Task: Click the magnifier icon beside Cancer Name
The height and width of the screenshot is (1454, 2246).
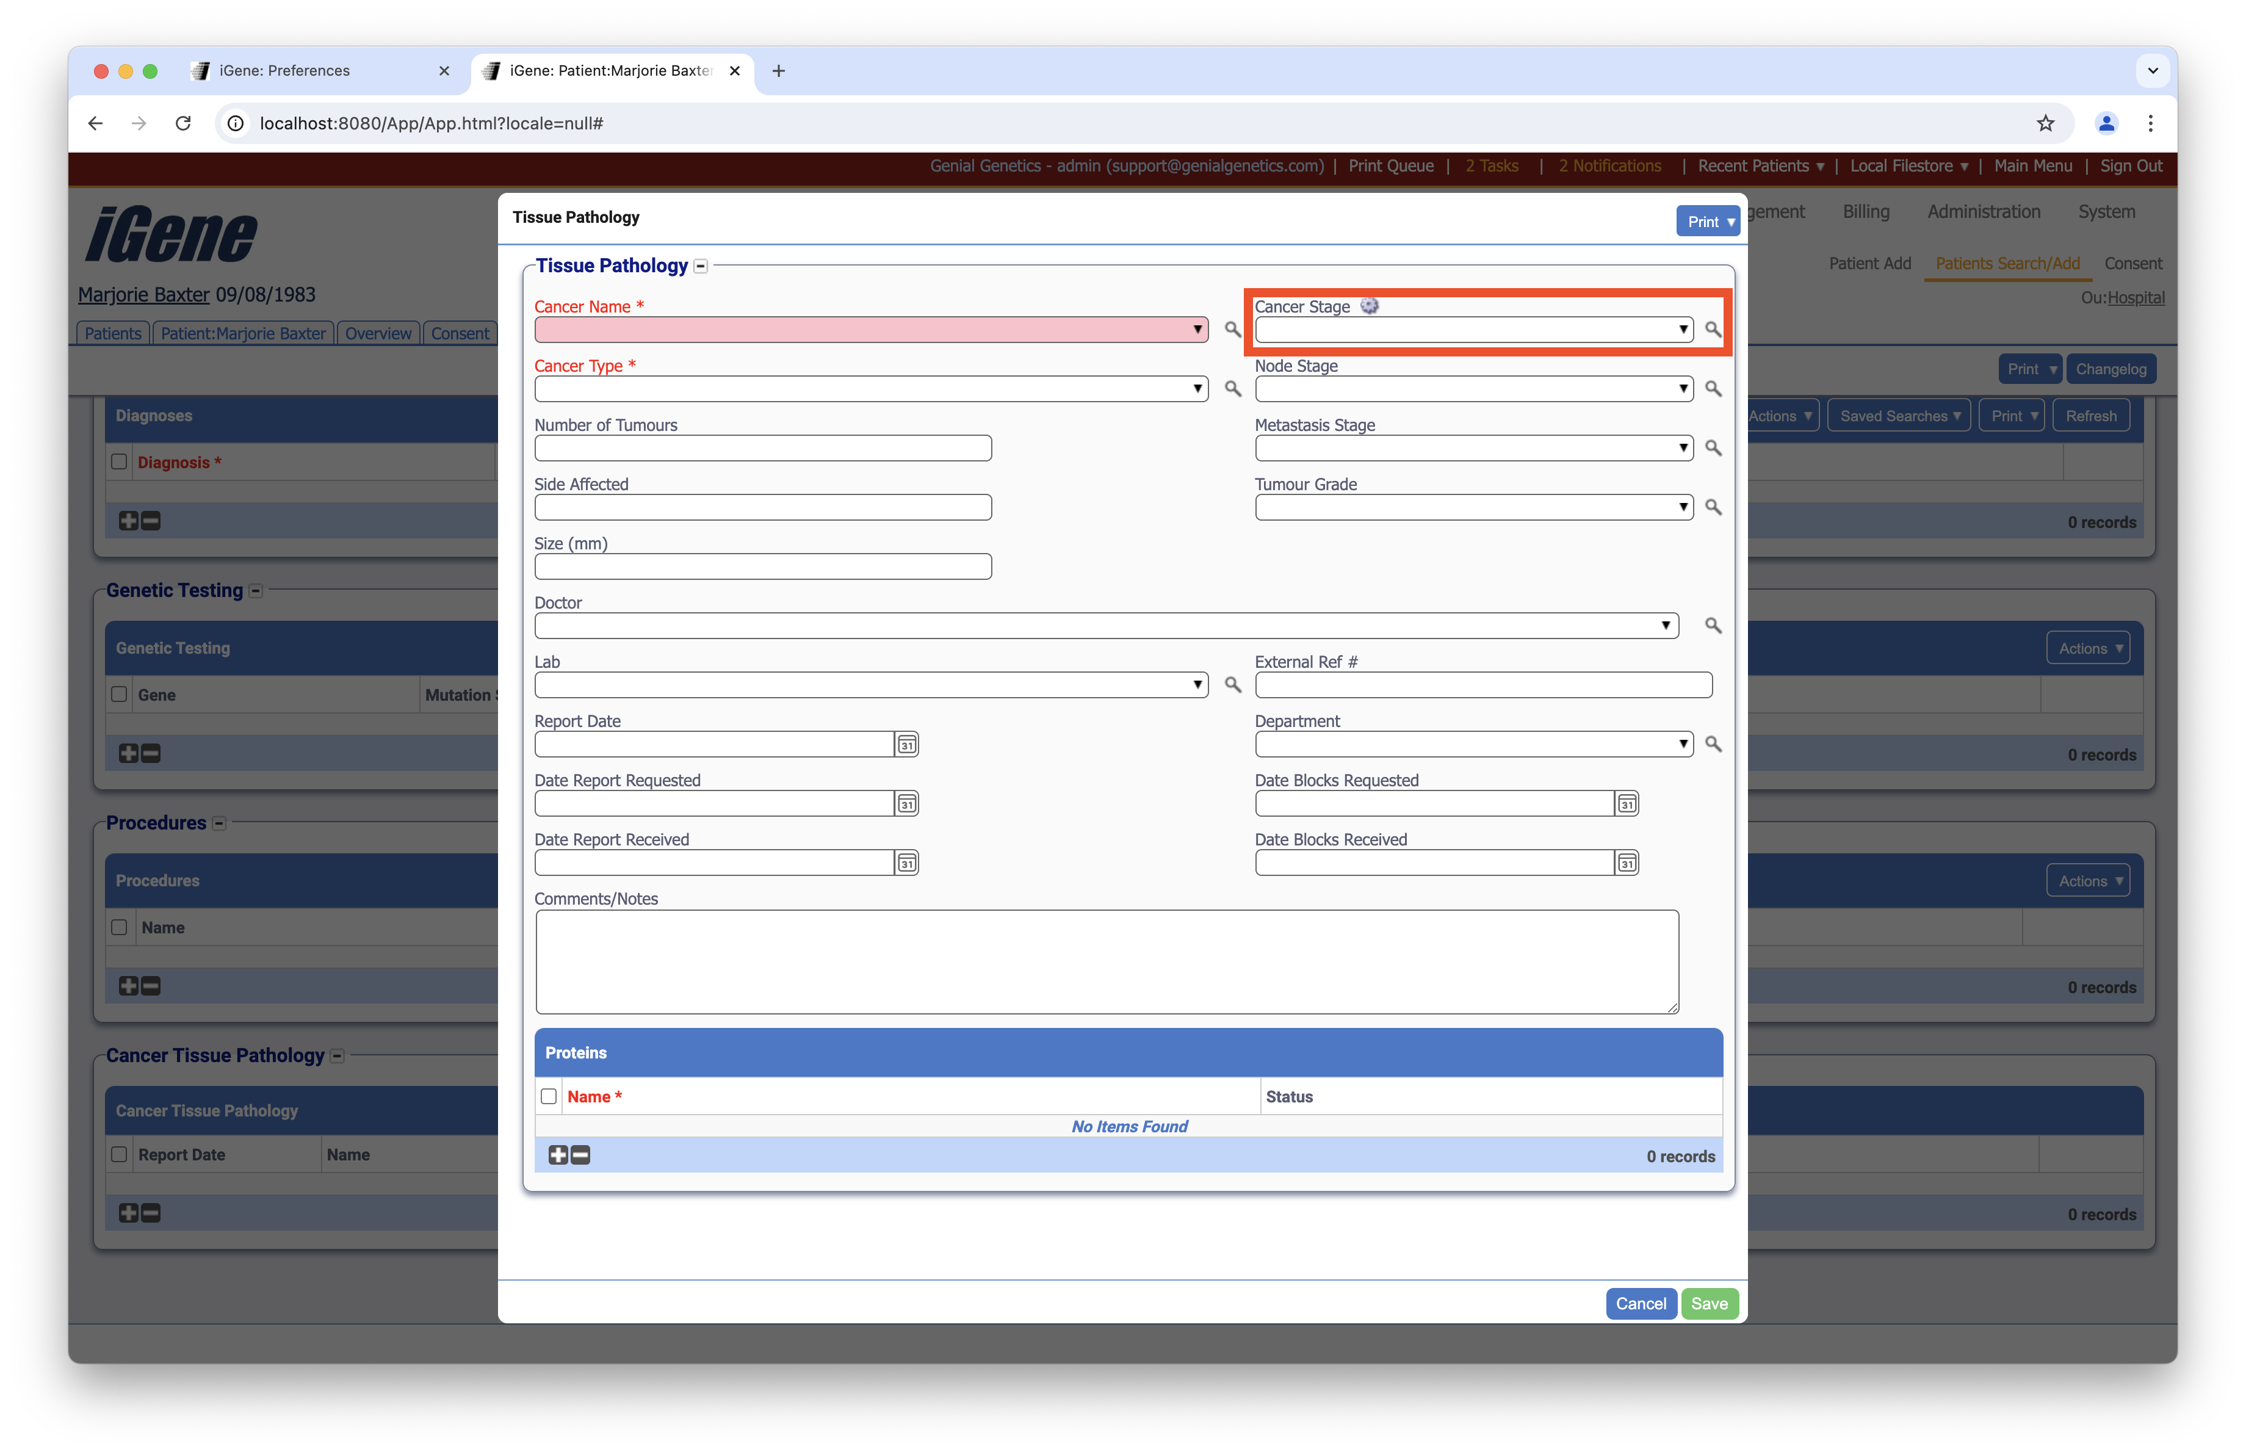Action: (1232, 329)
